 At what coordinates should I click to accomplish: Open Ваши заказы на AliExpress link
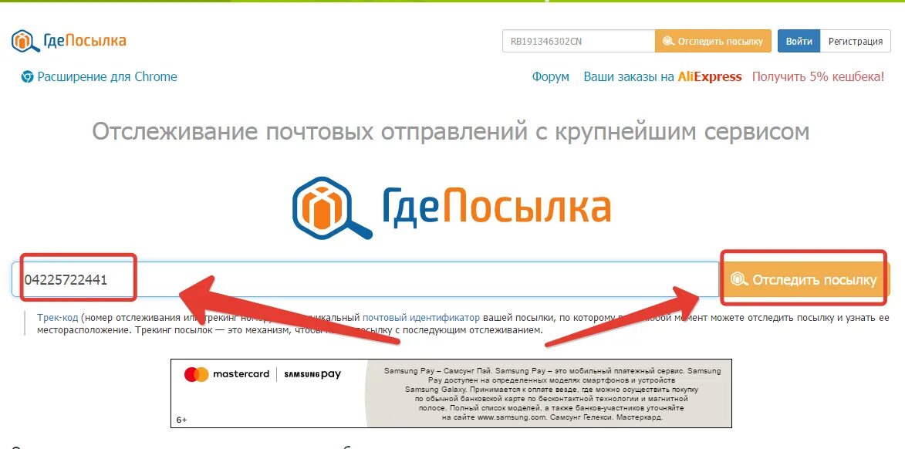(663, 76)
